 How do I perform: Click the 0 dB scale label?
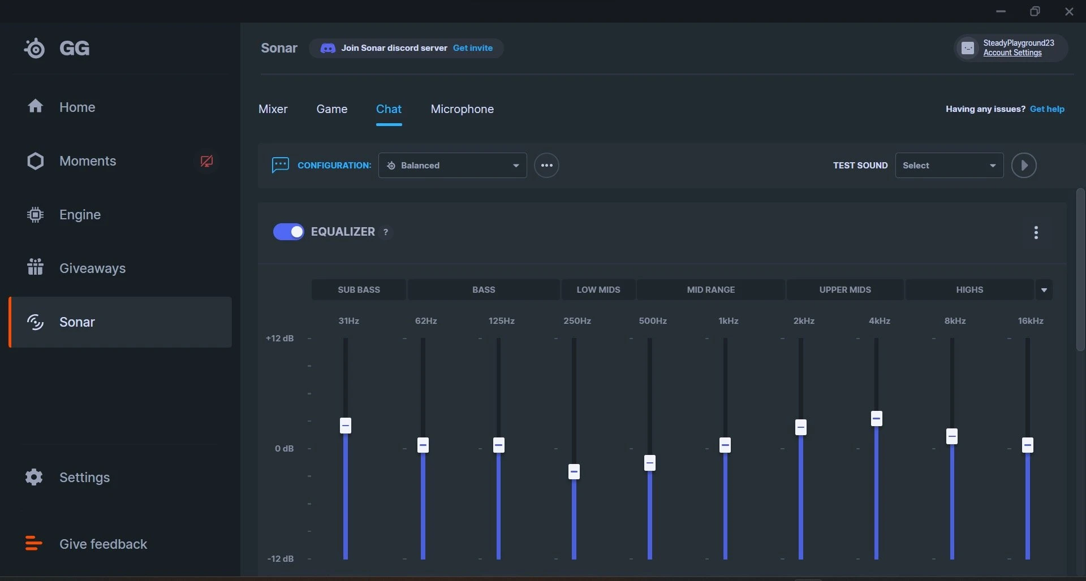[x=284, y=448]
